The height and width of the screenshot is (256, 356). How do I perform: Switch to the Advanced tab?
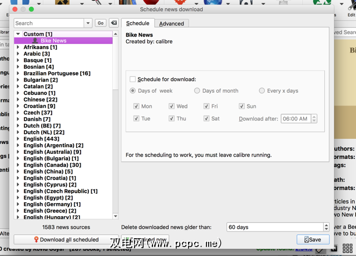(171, 23)
